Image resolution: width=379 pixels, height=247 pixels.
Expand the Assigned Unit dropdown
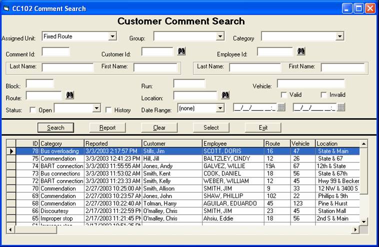[112, 36]
